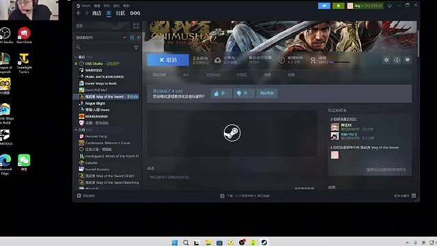Select highlighted Way of the Sword entry

coord(107,96)
